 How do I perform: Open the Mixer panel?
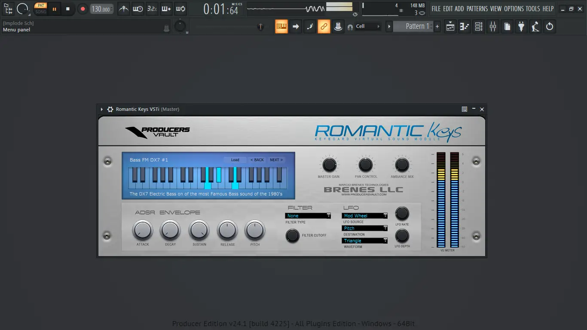[x=493, y=26]
